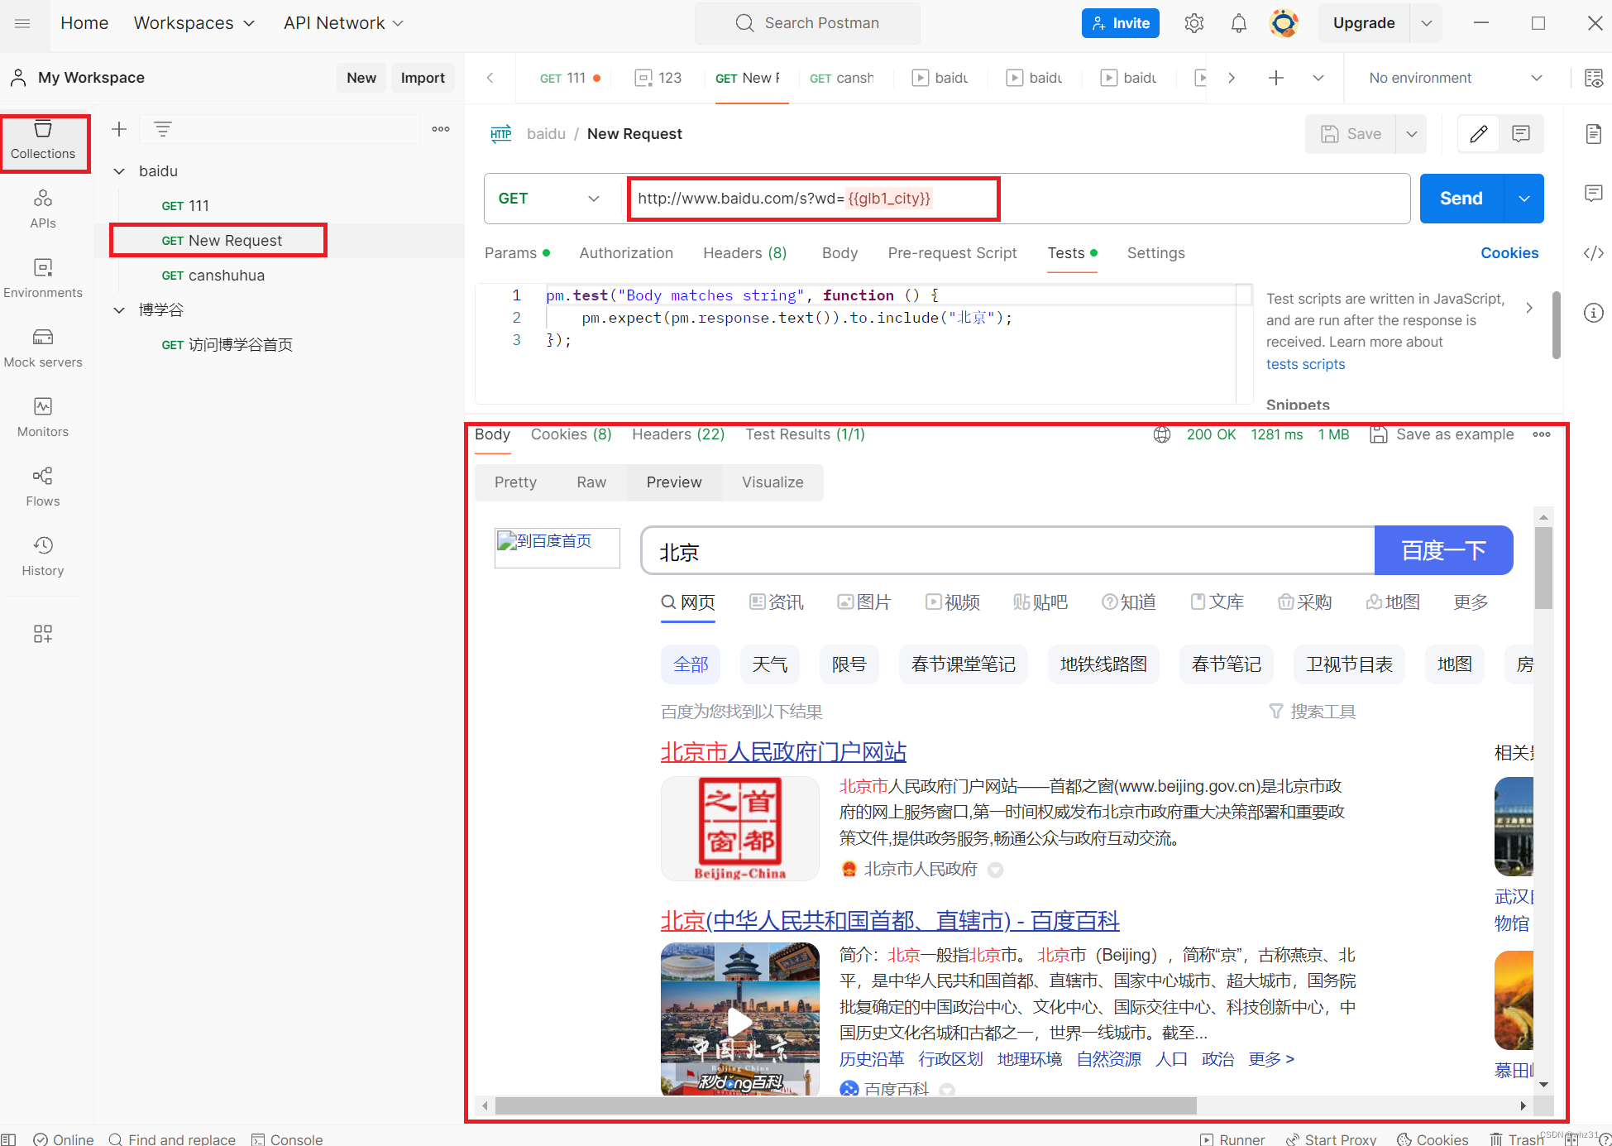Open the History sidebar panel
Screen dimensions: 1612x1146
43,555
